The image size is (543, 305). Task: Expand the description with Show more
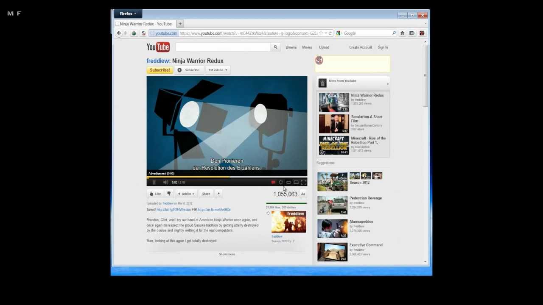[x=227, y=254]
